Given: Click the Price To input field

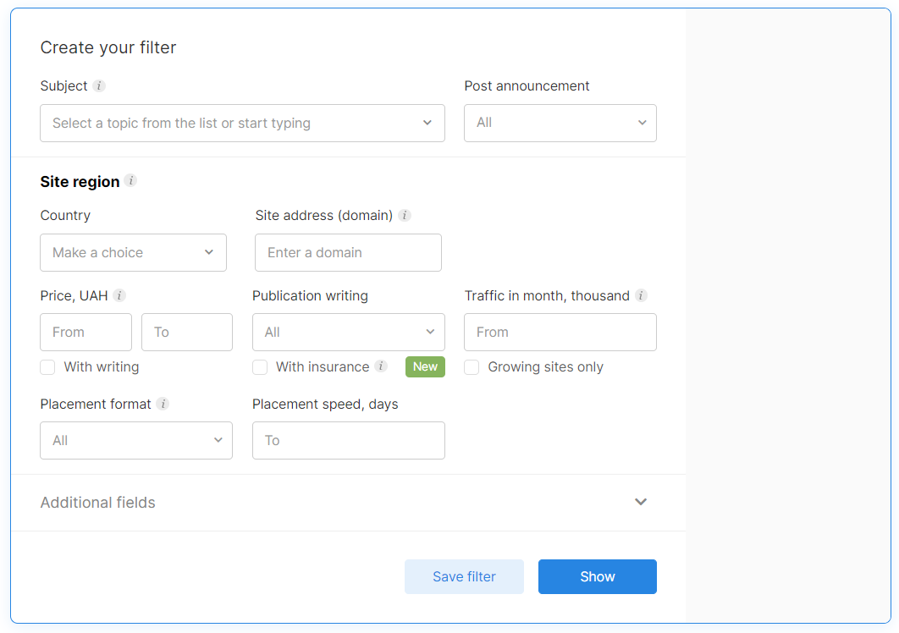Looking at the screenshot, I should pos(187,333).
